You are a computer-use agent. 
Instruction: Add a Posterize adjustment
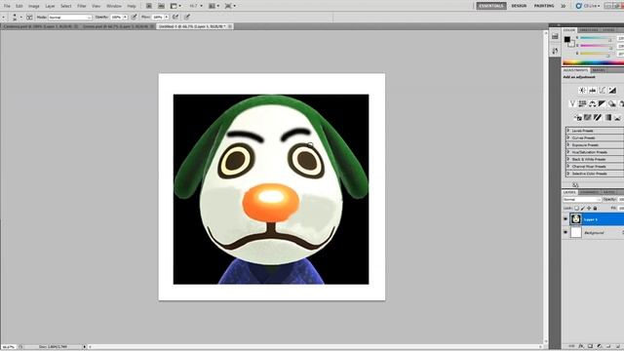pyautogui.click(x=587, y=117)
